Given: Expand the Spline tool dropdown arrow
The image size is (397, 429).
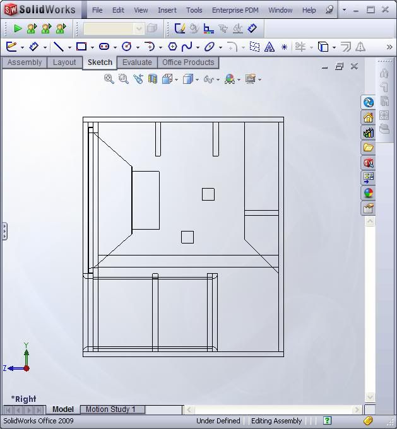Looking at the screenshot, I should pos(198,47).
